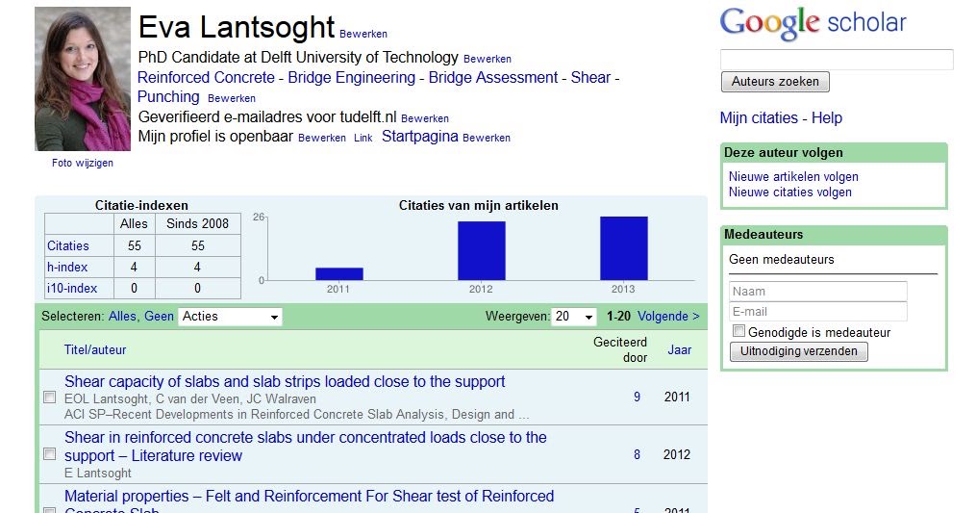Click the Link option next to openbaar
Viewport: 976px width, 513px height.
pyautogui.click(x=363, y=138)
